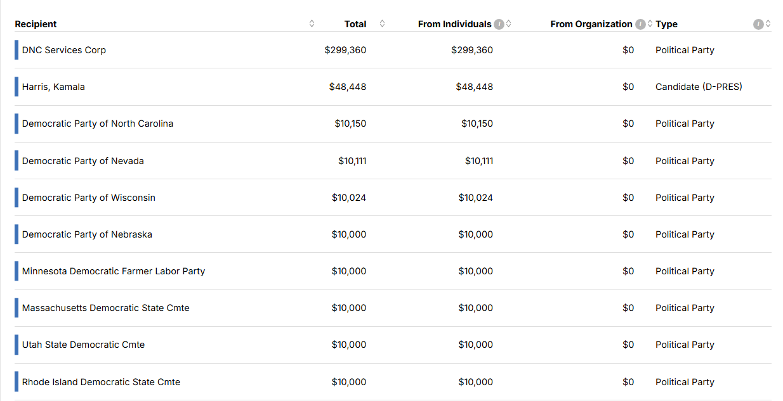Select Utah State Democratic Cmte
This screenshot has width=783, height=401.
(83, 345)
